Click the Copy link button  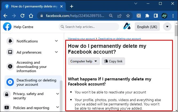pos(113,61)
